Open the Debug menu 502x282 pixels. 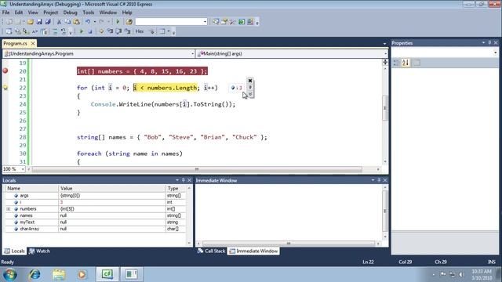click(x=70, y=13)
